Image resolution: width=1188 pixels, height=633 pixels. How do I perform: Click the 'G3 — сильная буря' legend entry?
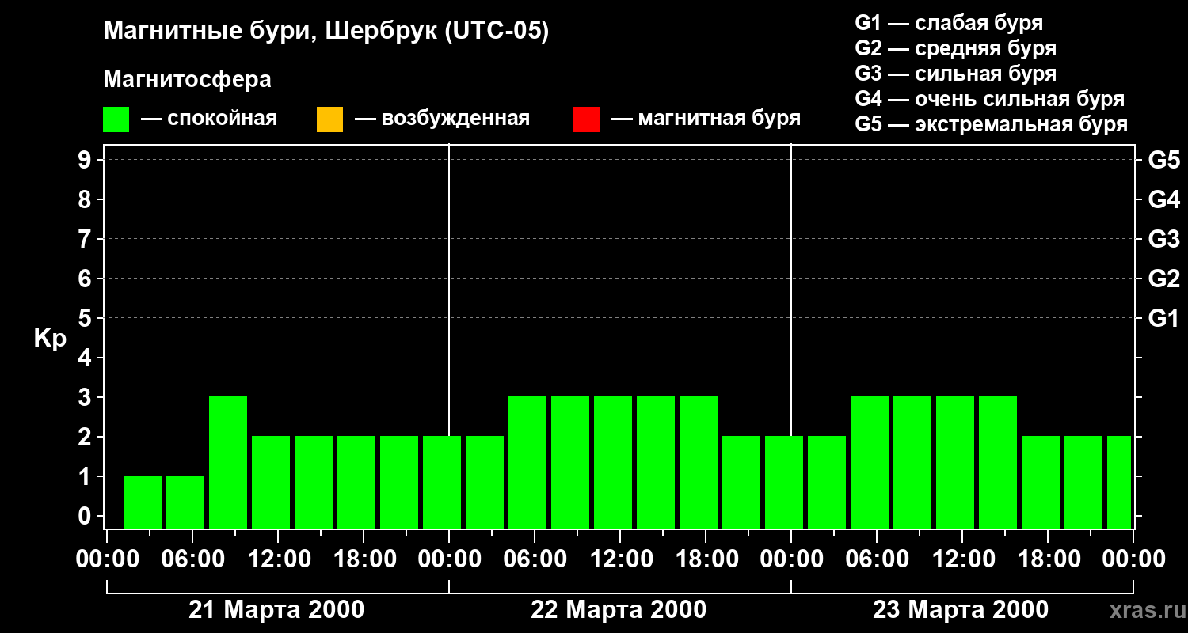tap(955, 74)
